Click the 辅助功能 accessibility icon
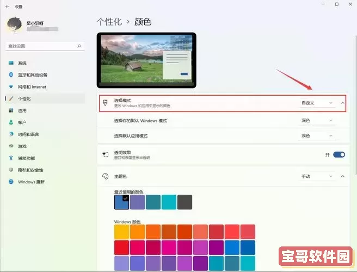 (x=11, y=158)
